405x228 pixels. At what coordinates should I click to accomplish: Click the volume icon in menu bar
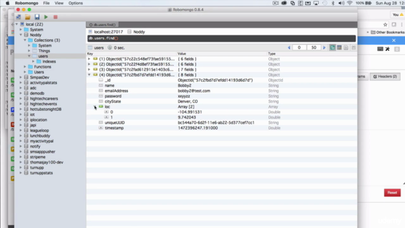(341, 3)
